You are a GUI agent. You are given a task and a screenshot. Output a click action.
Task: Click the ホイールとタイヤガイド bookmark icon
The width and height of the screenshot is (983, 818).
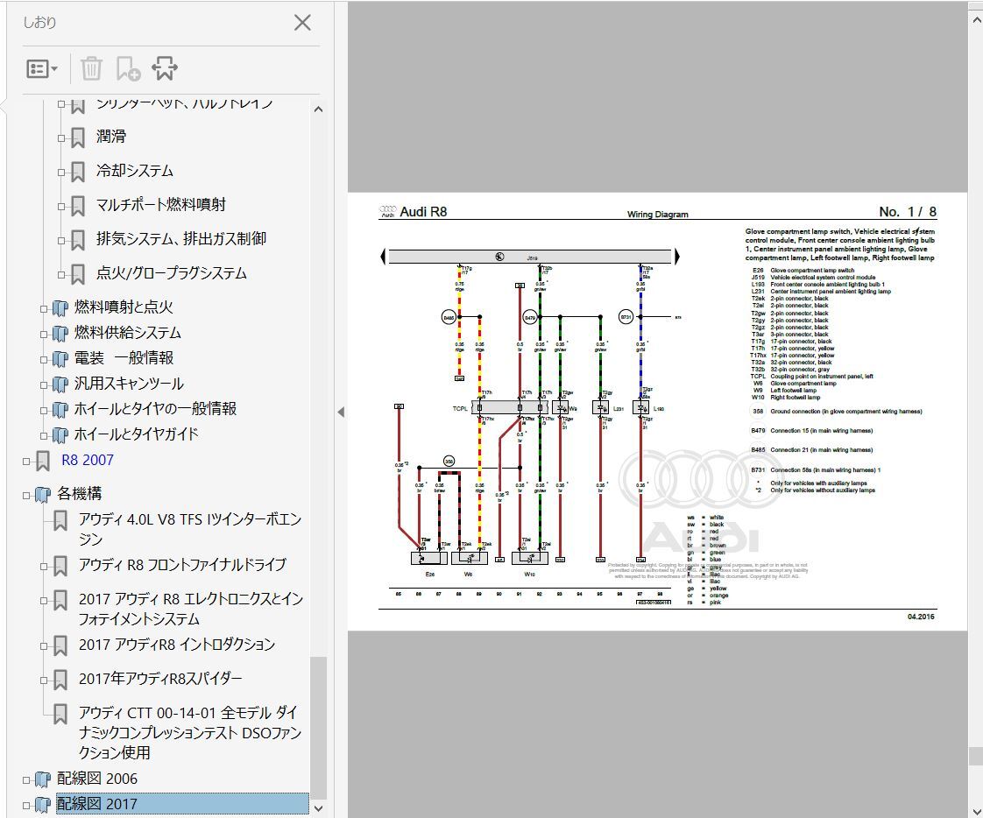[x=60, y=435]
